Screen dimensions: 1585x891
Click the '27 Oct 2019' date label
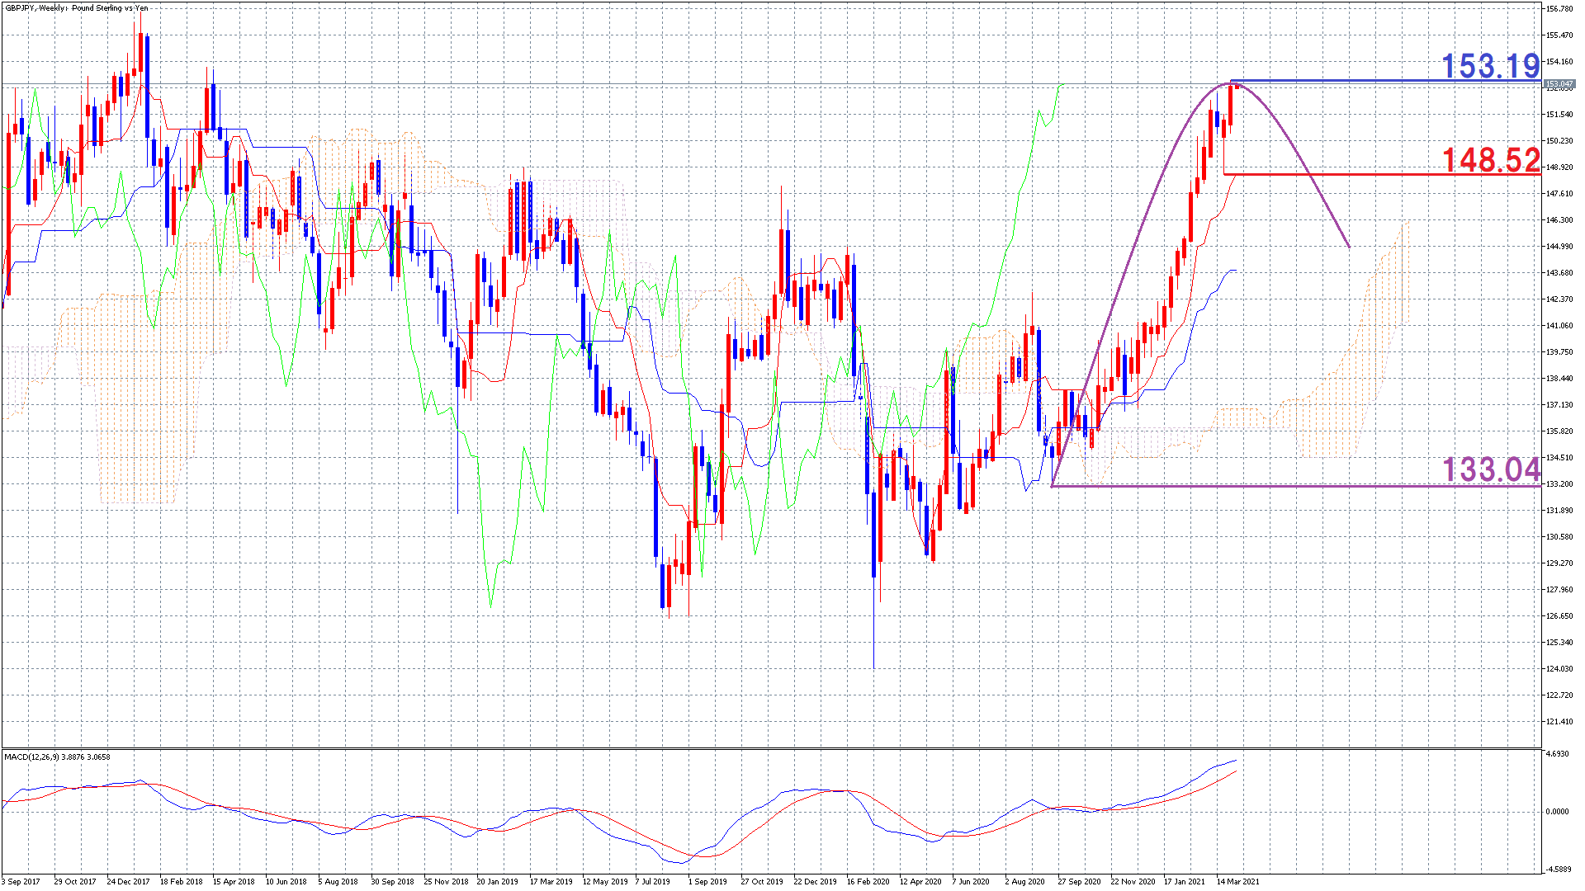(762, 882)
